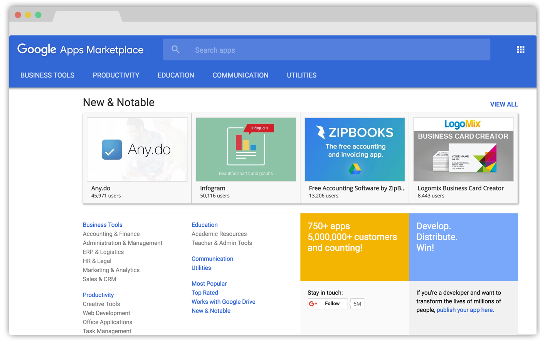Open the Business Tools category link

(103, 225)
